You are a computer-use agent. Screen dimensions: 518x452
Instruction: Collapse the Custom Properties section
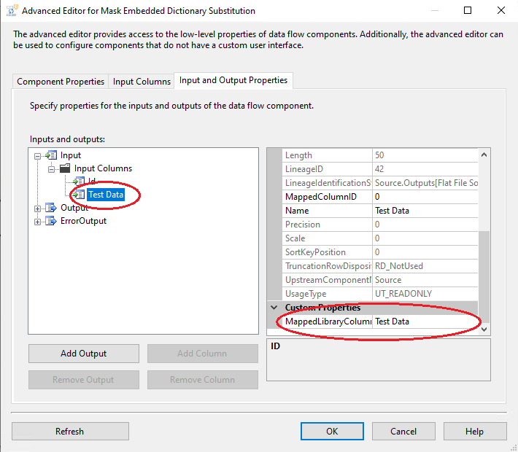click(274, 308)
